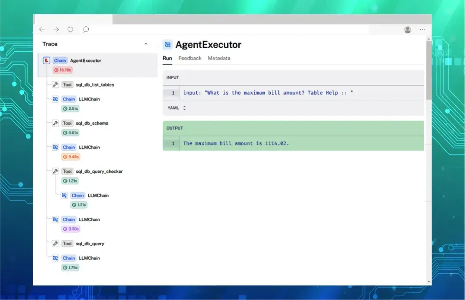Switch to the Feedback tab
Screen dimensions: 465x300
pyautogui.click(x=190, y=58)
